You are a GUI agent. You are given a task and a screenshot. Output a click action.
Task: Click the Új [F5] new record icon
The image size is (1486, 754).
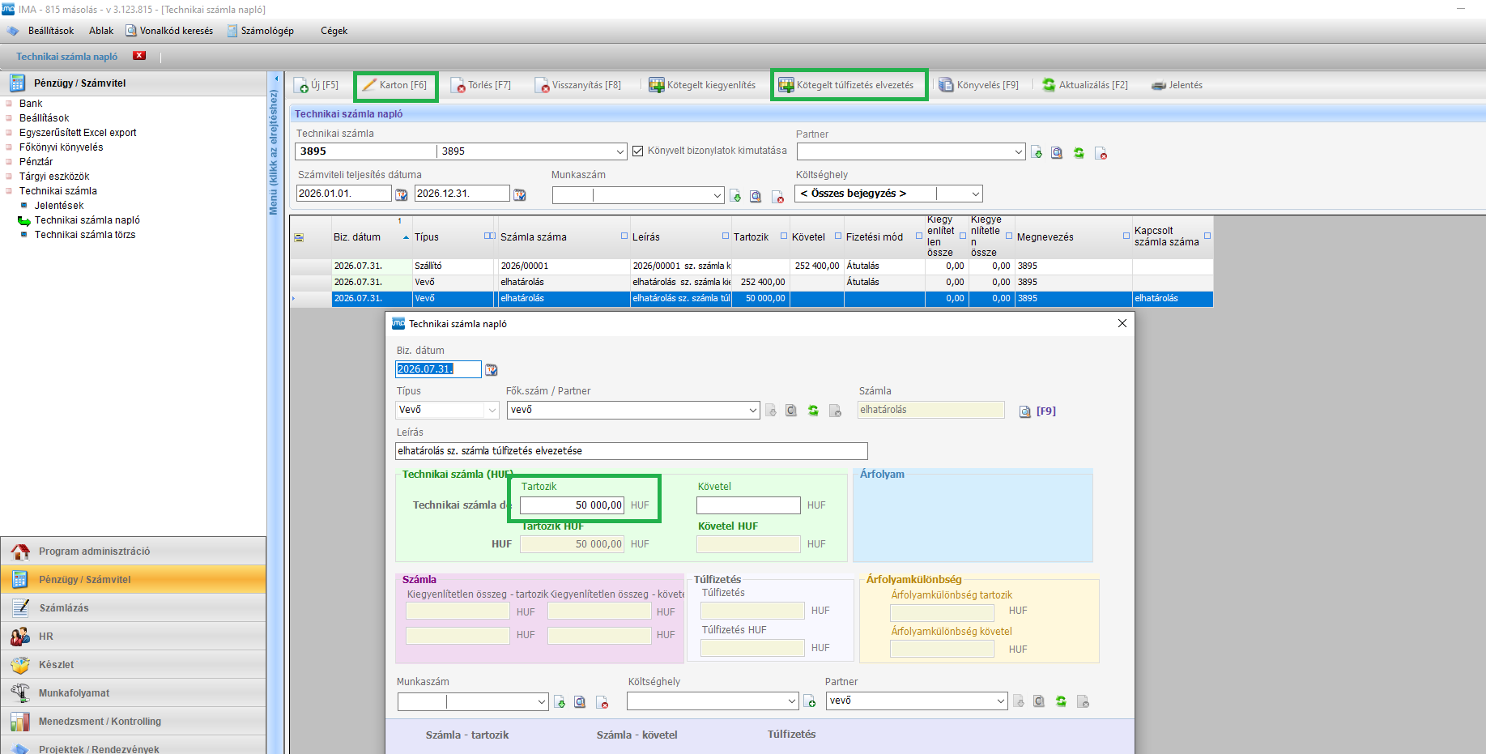pos(301,85)
